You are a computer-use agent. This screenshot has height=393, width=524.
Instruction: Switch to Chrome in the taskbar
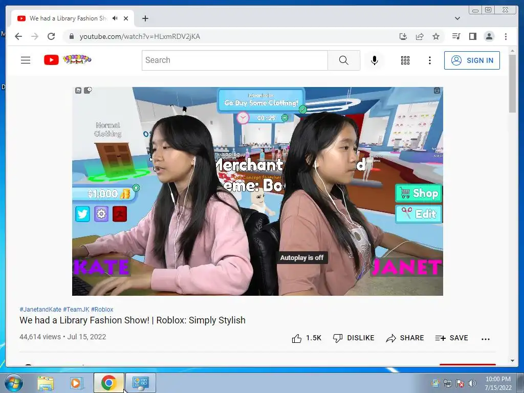pos(108,383)
